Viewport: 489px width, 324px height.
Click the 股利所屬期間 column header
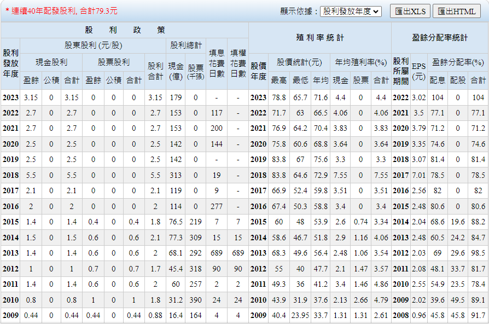tap(400, 71)
